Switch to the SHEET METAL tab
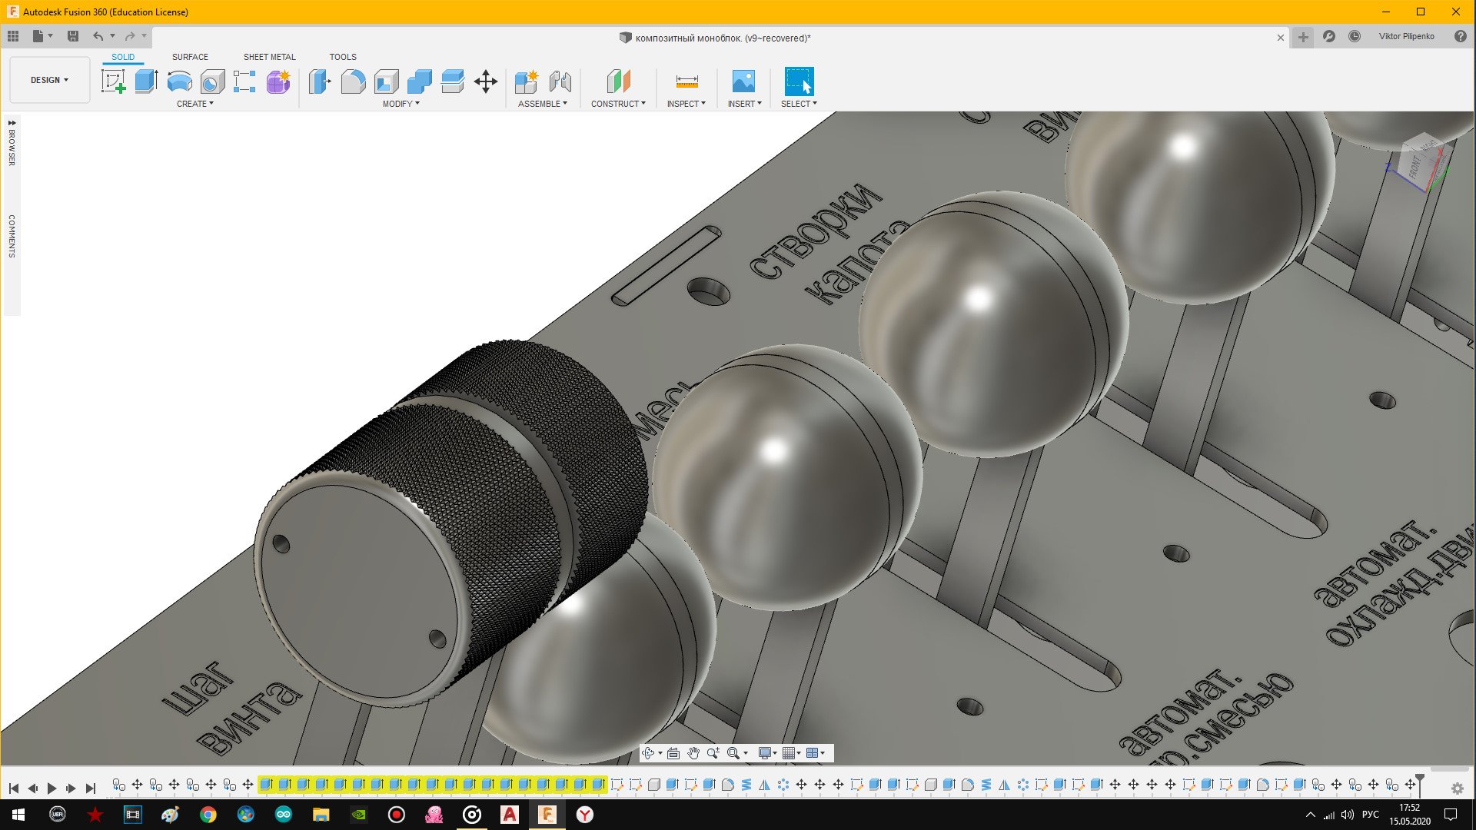This screenshot has height=830, width=1476. click(x=269, y=57)
